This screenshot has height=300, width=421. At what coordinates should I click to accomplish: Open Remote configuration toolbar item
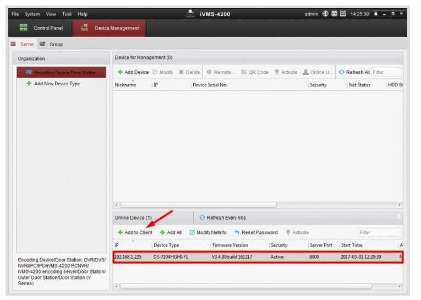click(221, 72)
